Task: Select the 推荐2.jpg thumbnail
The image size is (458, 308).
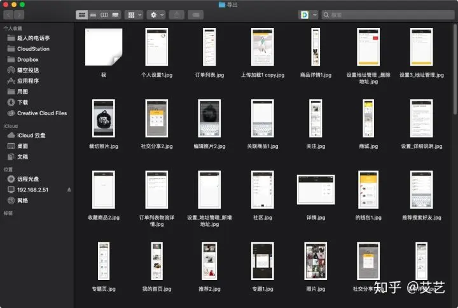Action: click(x=209, y=261)
